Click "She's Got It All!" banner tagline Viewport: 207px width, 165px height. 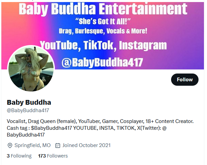[x=103, y=21]
